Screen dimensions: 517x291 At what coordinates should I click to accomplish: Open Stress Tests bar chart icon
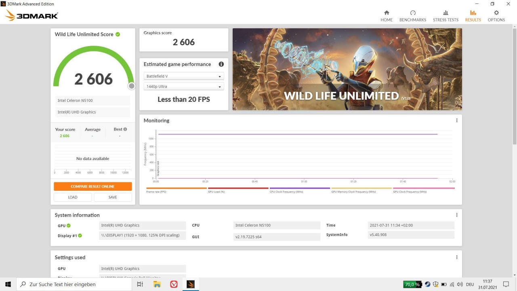tap(446, 13)
